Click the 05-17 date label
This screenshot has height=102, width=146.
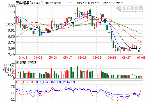(x=67, y=58)
